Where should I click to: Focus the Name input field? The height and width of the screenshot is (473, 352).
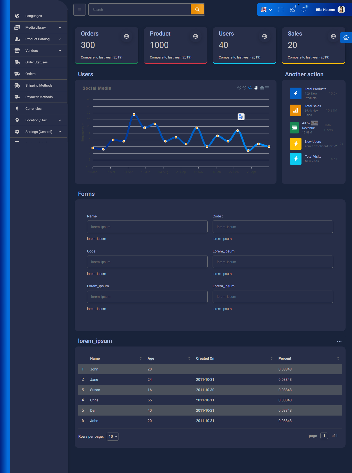(x=147, y=227)
